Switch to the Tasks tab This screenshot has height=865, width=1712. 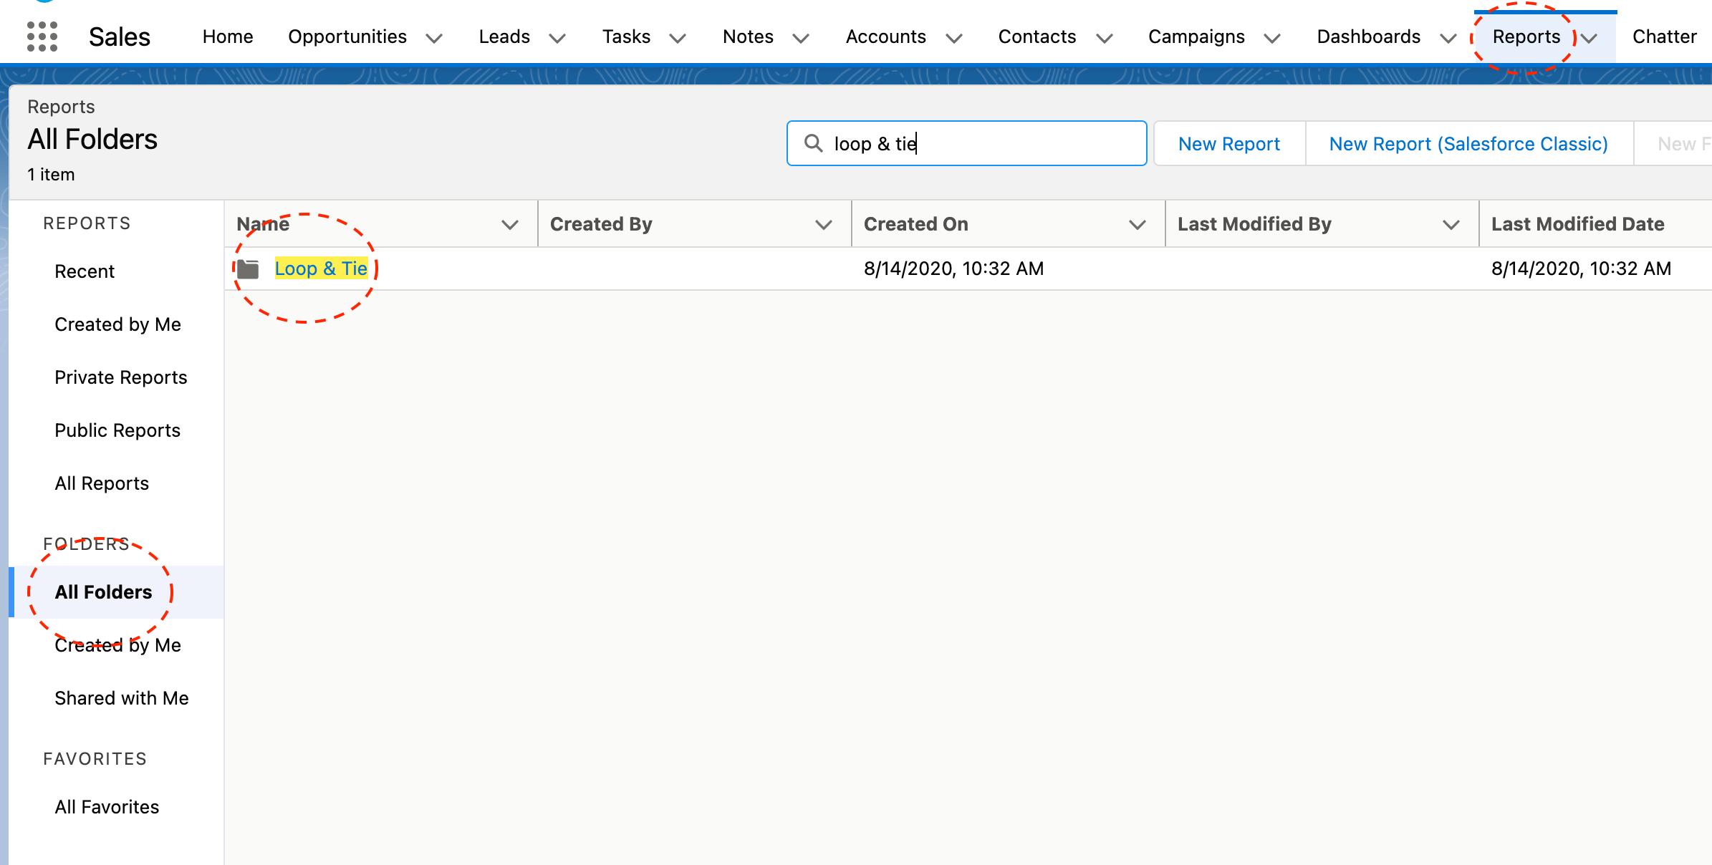tap(626, 37)
